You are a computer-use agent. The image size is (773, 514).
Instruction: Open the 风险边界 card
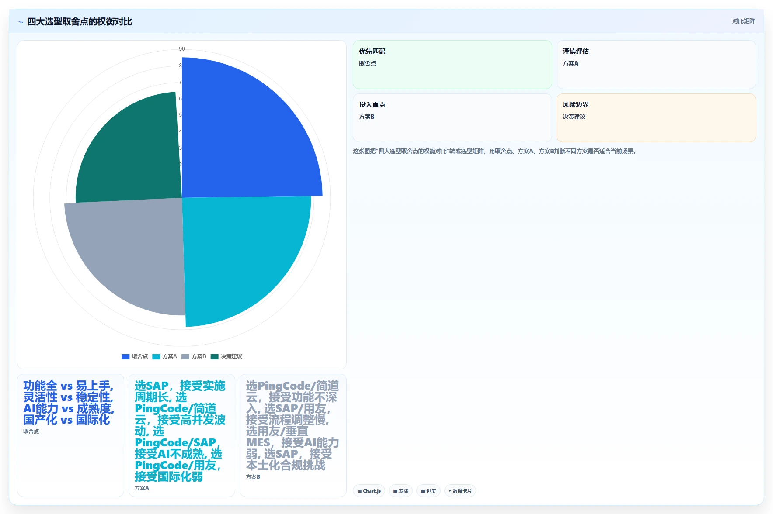[x=656, y=118]
